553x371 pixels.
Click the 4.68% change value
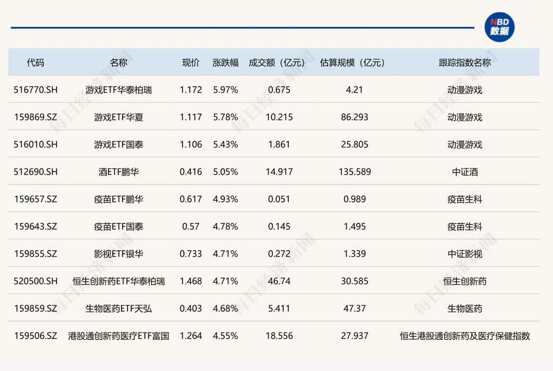[225, 309]
